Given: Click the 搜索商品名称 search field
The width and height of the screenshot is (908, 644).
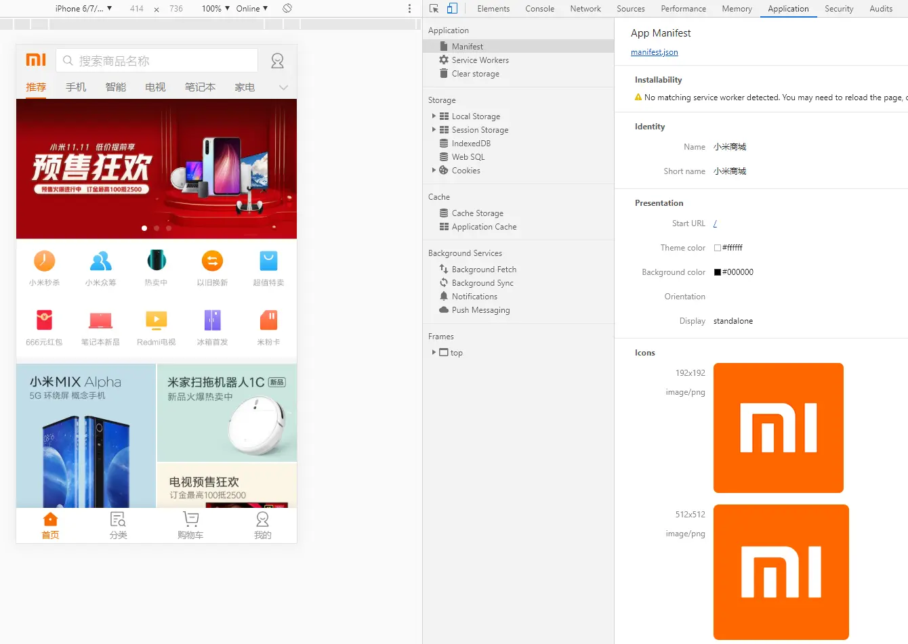Looking at the screenshot, I should point(157,61).
